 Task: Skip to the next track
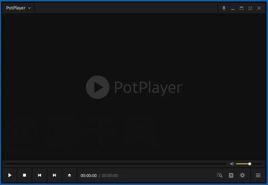coord(54,175)
